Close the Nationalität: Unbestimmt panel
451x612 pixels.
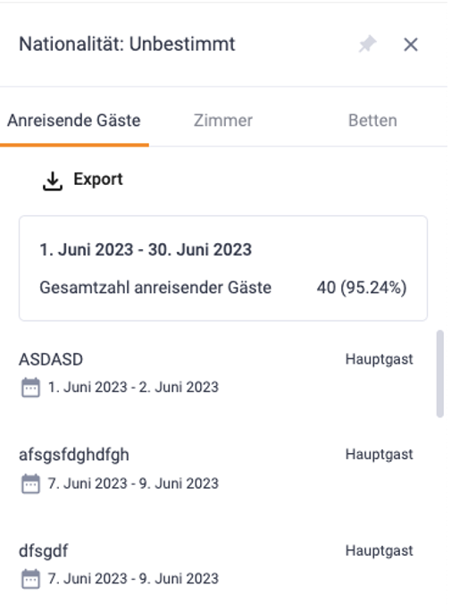[411, 45]
